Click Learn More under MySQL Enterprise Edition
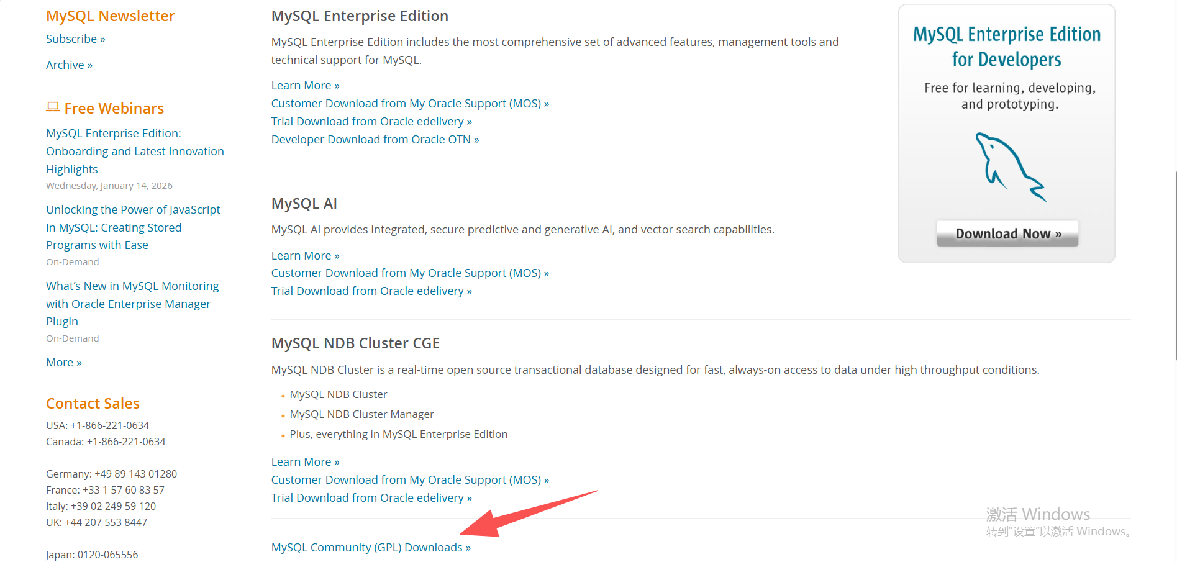The image size is (1177, 562). pos(305,85)
